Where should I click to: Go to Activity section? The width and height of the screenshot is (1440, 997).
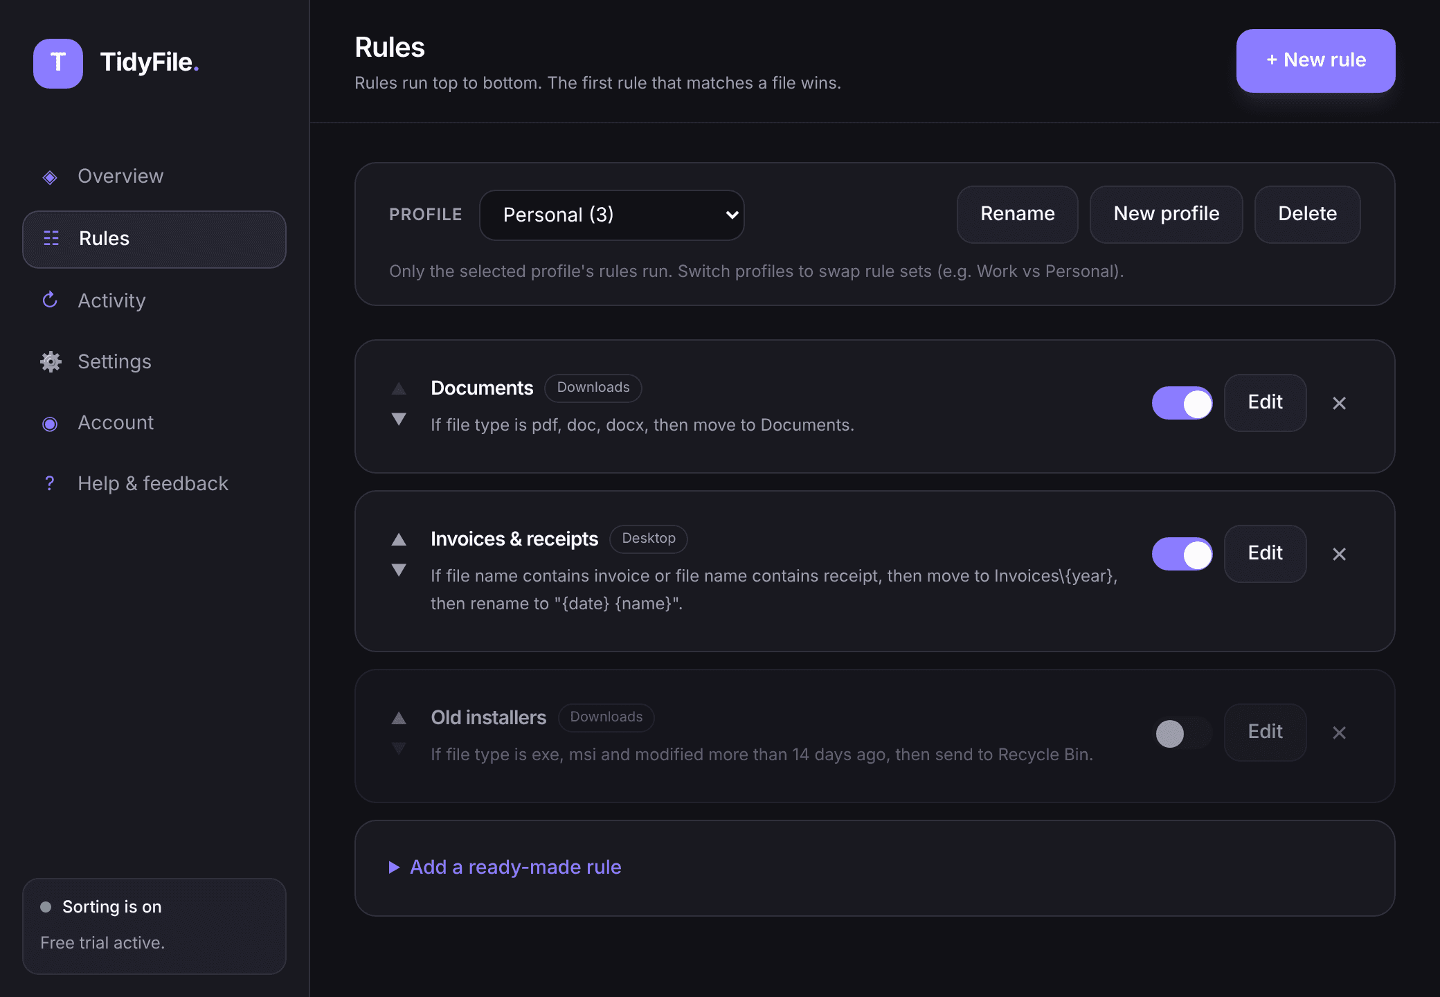tap(154, 300)
